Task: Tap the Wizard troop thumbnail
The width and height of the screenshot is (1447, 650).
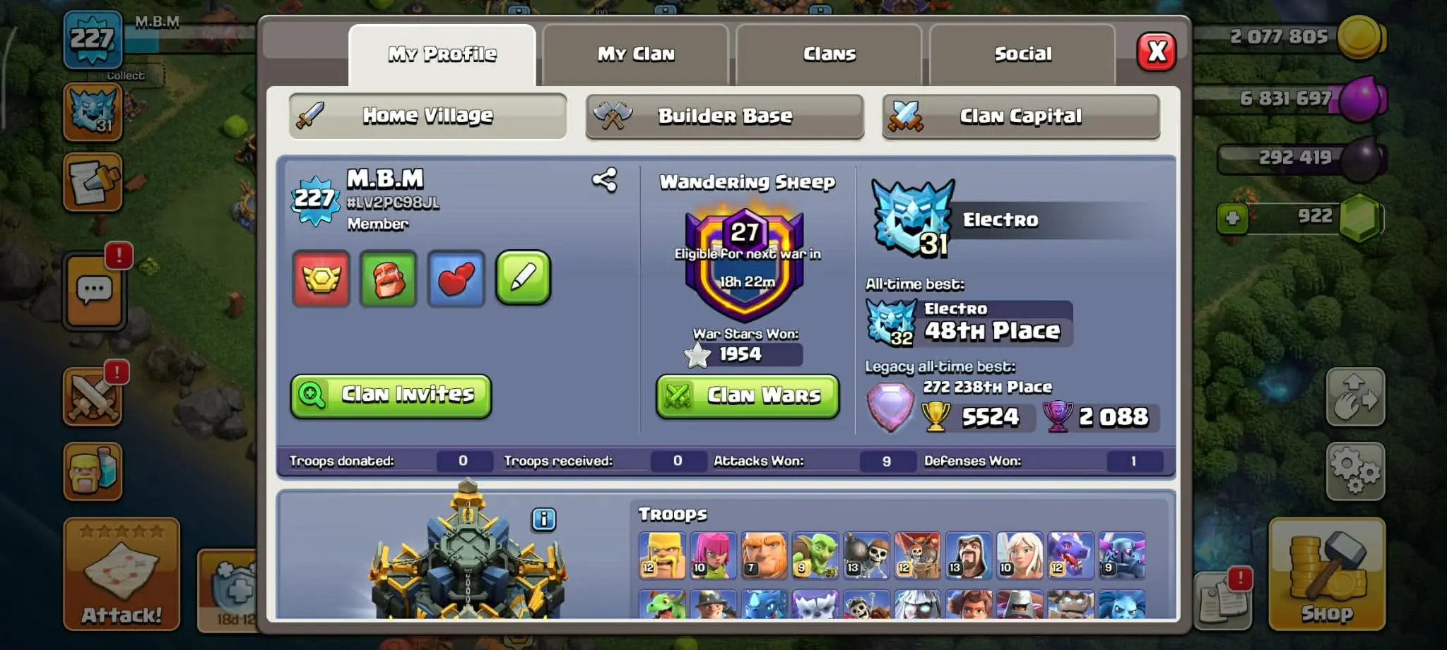Action: 968,556
